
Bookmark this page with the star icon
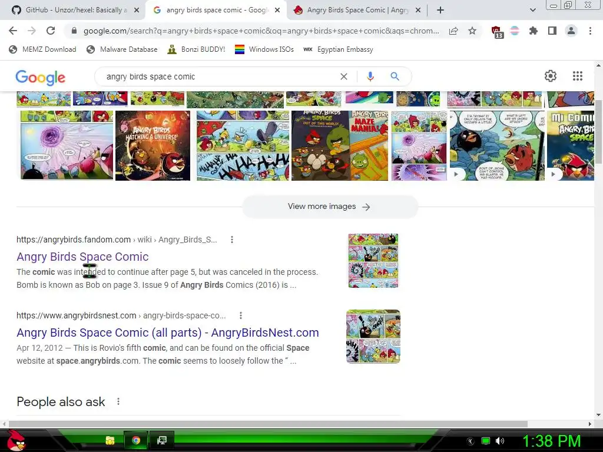[x=472, y=31]
